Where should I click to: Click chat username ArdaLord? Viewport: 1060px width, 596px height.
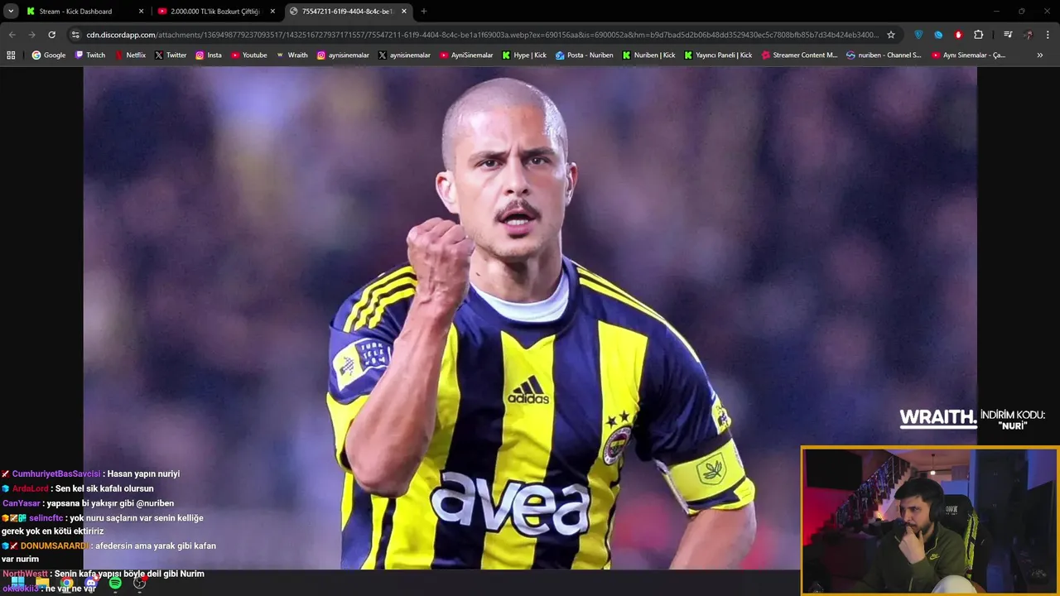31,489
